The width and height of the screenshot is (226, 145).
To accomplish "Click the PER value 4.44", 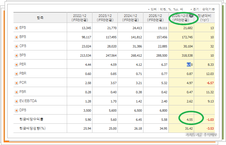I will pos(88,65).
